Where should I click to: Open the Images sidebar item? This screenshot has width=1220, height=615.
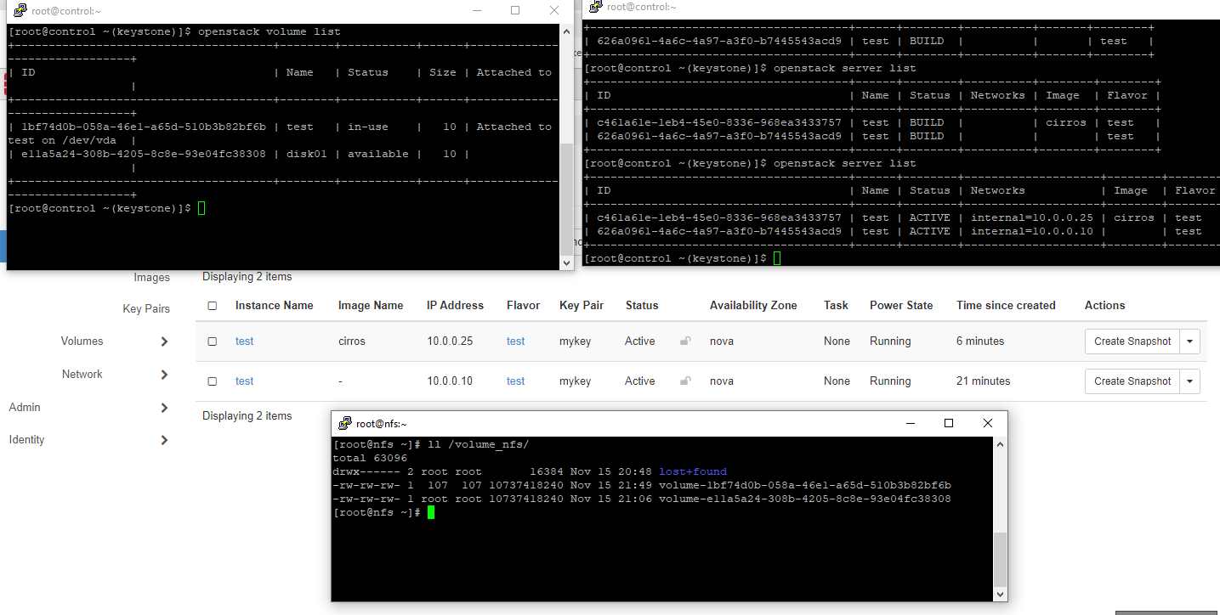click(151, 278)
